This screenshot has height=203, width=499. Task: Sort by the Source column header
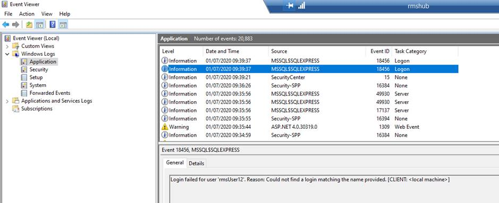317,51
